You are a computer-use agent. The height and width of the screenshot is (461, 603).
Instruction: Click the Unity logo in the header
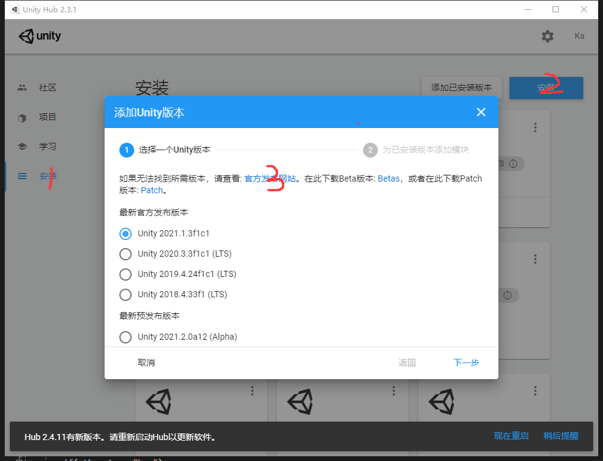click(x=39, y=36)
